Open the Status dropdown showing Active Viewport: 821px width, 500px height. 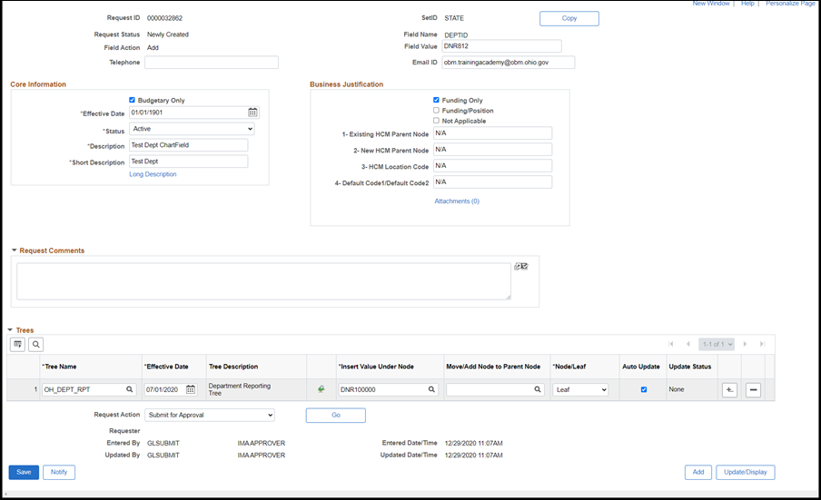coord(192,130)
